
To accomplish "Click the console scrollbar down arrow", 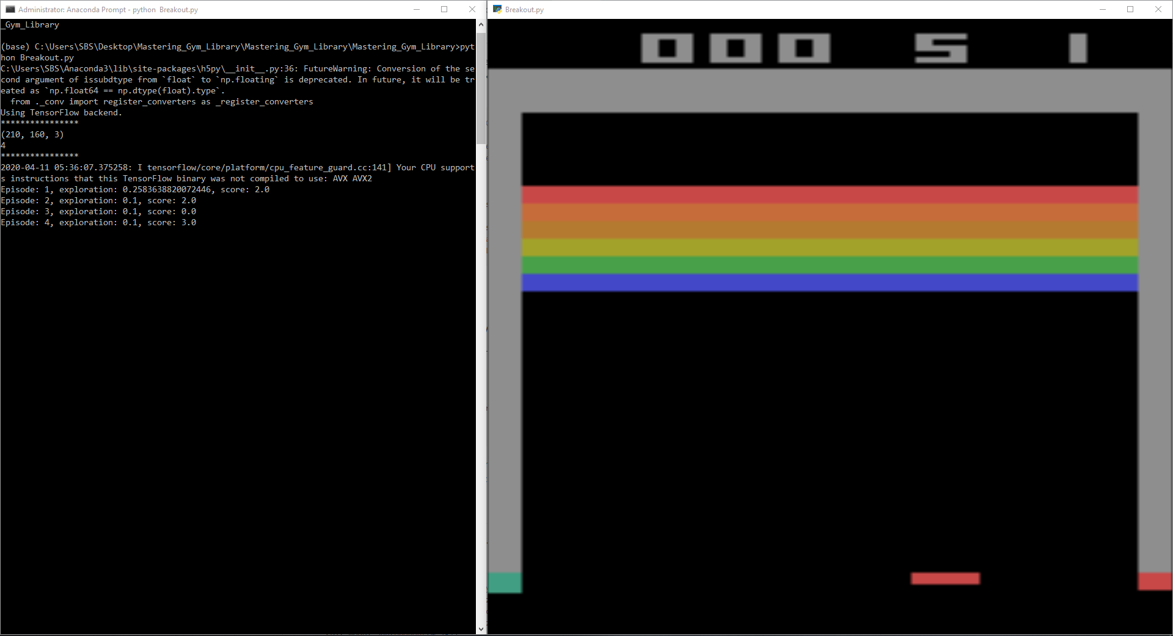I will pyautogui.click(x=481, y=629).
